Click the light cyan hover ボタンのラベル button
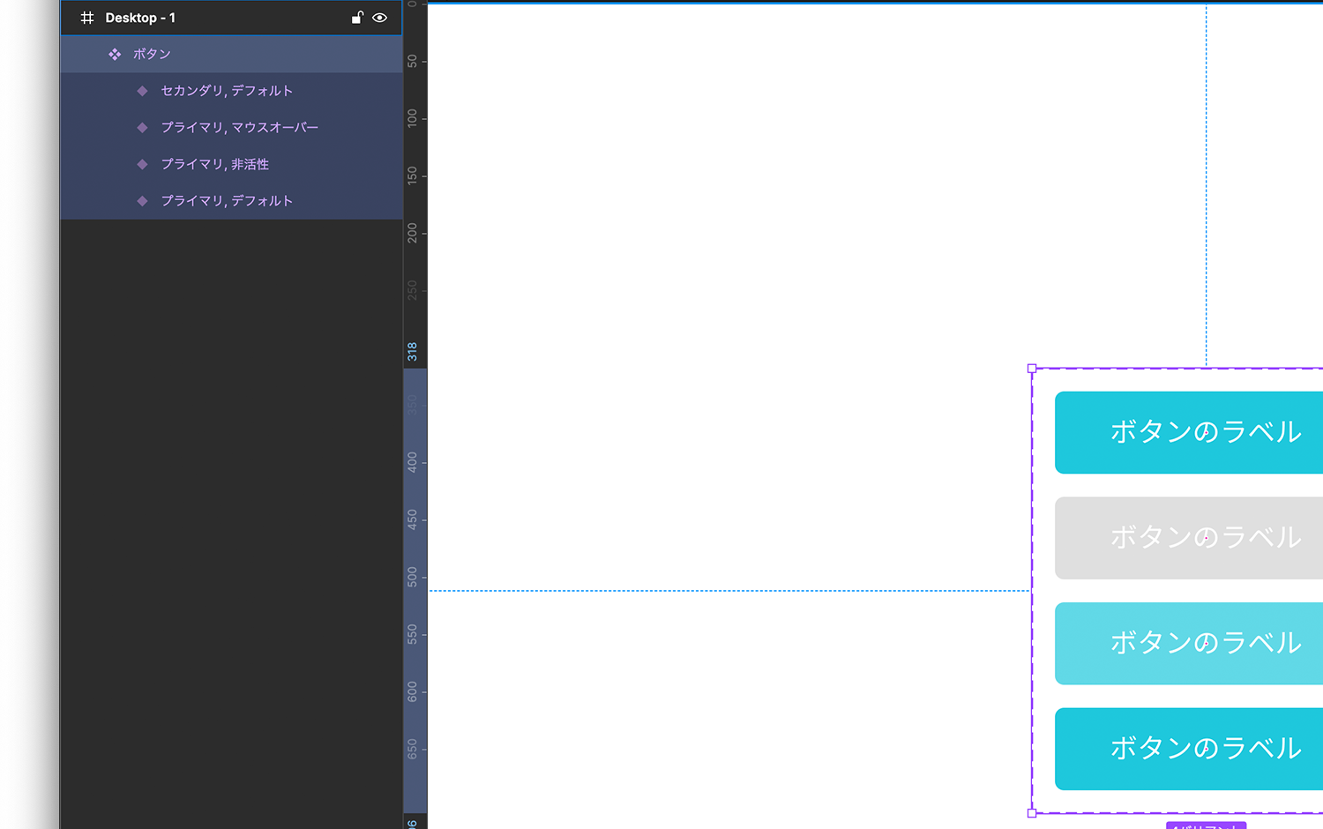 [1189, 643]
